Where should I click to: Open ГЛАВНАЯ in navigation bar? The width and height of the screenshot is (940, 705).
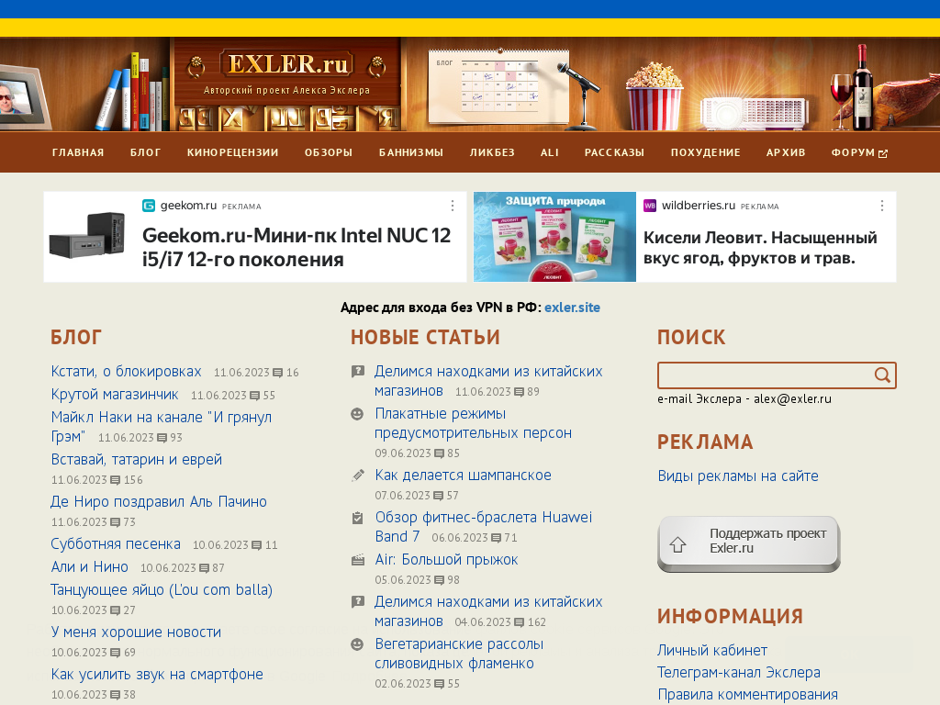tap(78, 152)
